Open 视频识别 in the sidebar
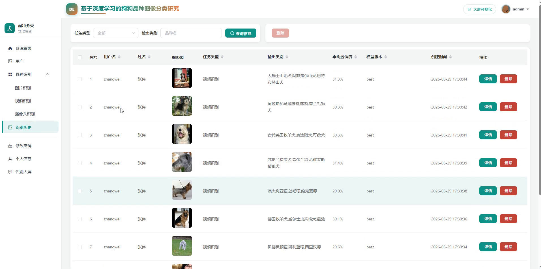The height and width of the screenshot is (269, 541). click(23, 101)
